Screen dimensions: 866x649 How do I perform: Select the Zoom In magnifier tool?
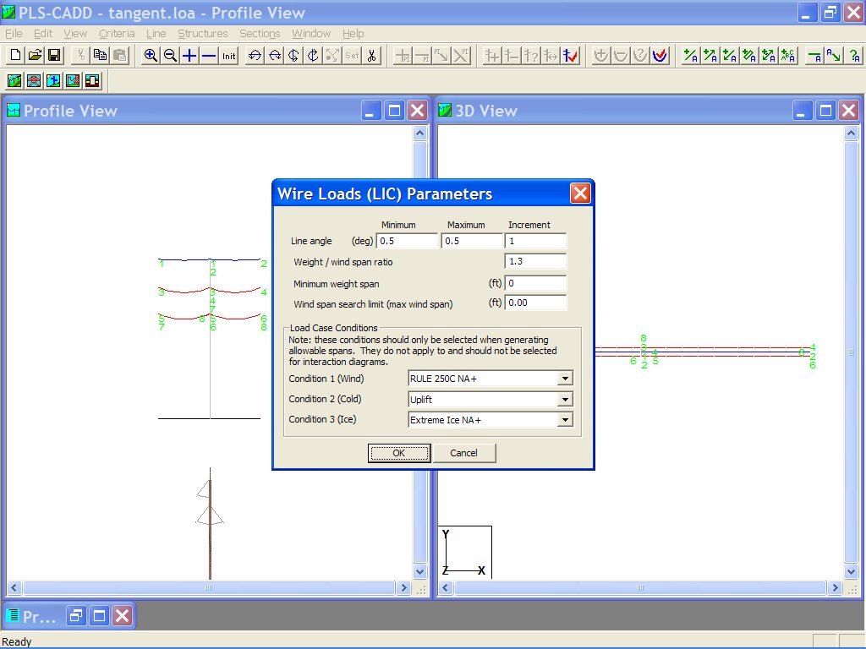click(151, 56)
